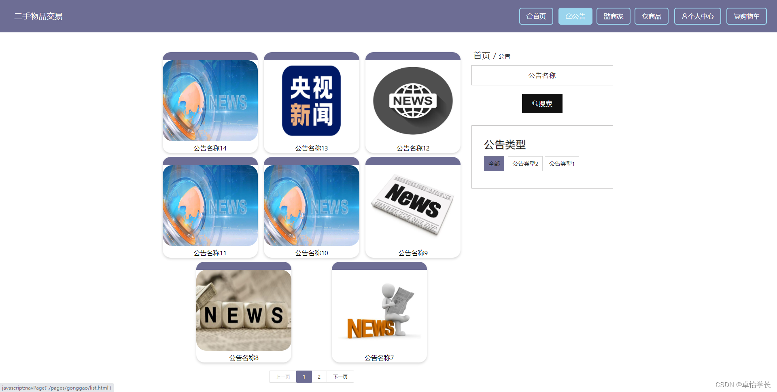Select page 1 in pagination

pos(304,377)
